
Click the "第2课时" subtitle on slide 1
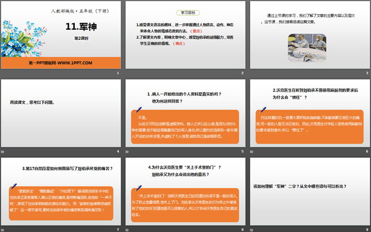(81, 38)
